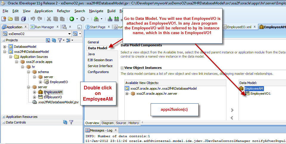This screenshot has height=144, width=286.
Task: Collapse the Data Controls section
Action: (4, 123)
